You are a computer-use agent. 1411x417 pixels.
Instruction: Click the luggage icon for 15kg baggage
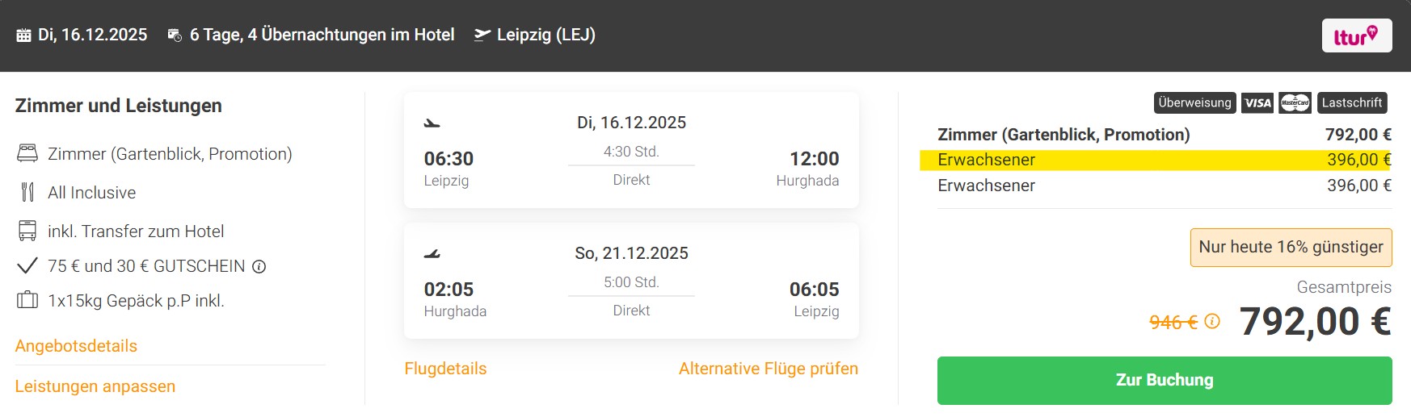pos(27,300)
